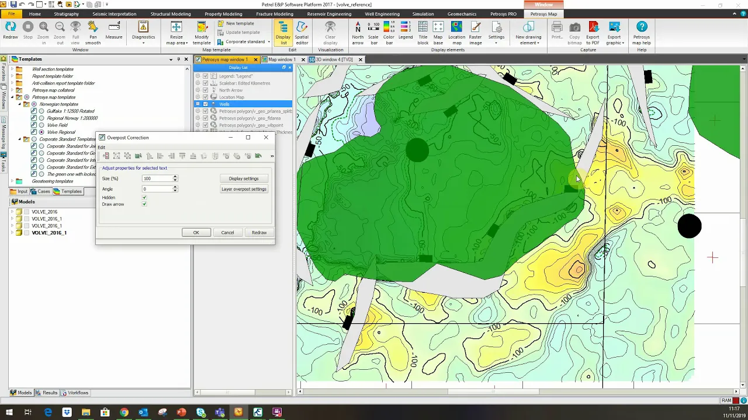Open the Seismic Interpretation ribbon tab
Screen dimensions: 748x420
pyautogui.click(x=114, y=14)
